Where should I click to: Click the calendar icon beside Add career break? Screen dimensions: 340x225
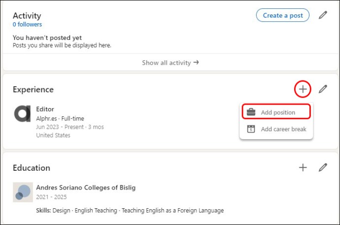tap(251, 129)
